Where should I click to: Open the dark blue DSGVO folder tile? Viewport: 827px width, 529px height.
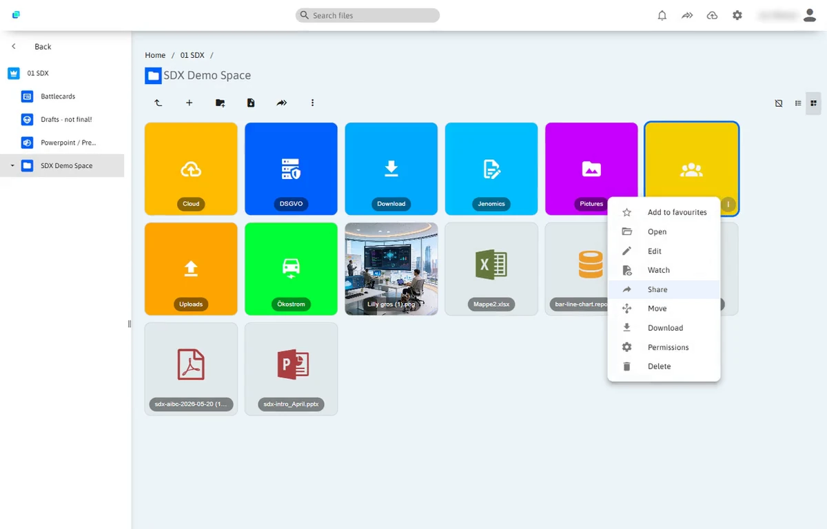[x=291, y=169]
